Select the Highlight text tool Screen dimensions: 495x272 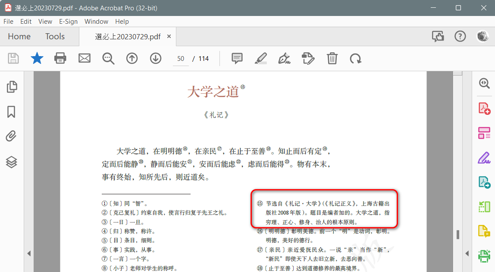[x=260, y=58]
